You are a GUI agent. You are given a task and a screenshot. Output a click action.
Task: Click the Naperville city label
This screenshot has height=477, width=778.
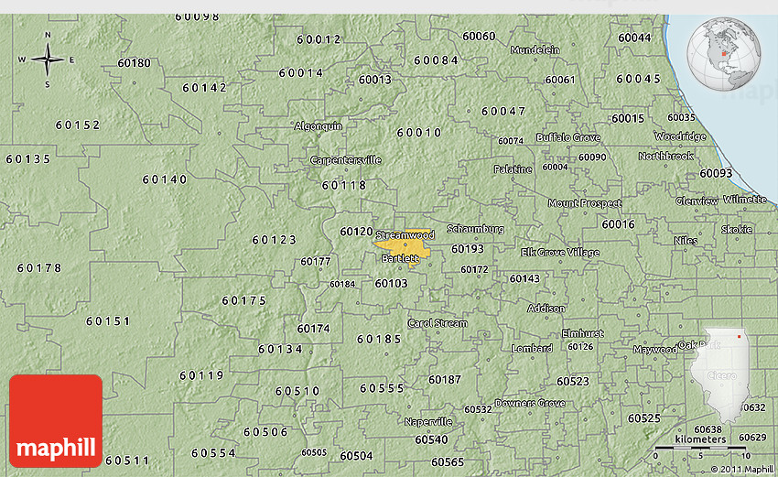click(x=428, y=422)
